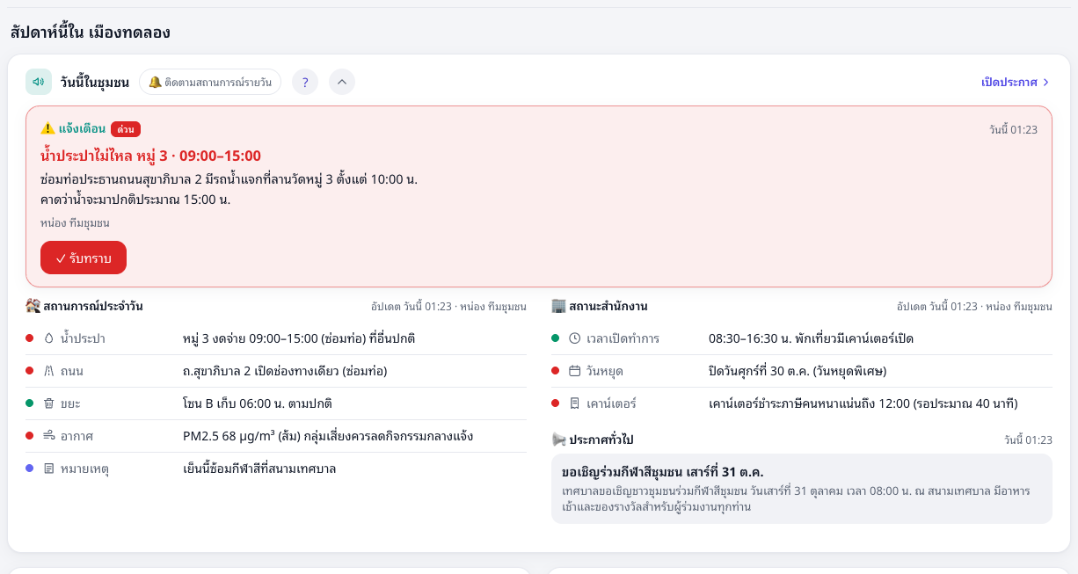Click the road icon next to ถนน
1078x574 pixels.
coord(49,371)
